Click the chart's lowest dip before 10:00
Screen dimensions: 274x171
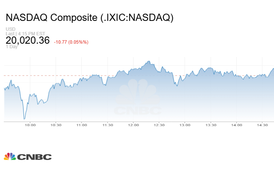(x=24, y=119)
